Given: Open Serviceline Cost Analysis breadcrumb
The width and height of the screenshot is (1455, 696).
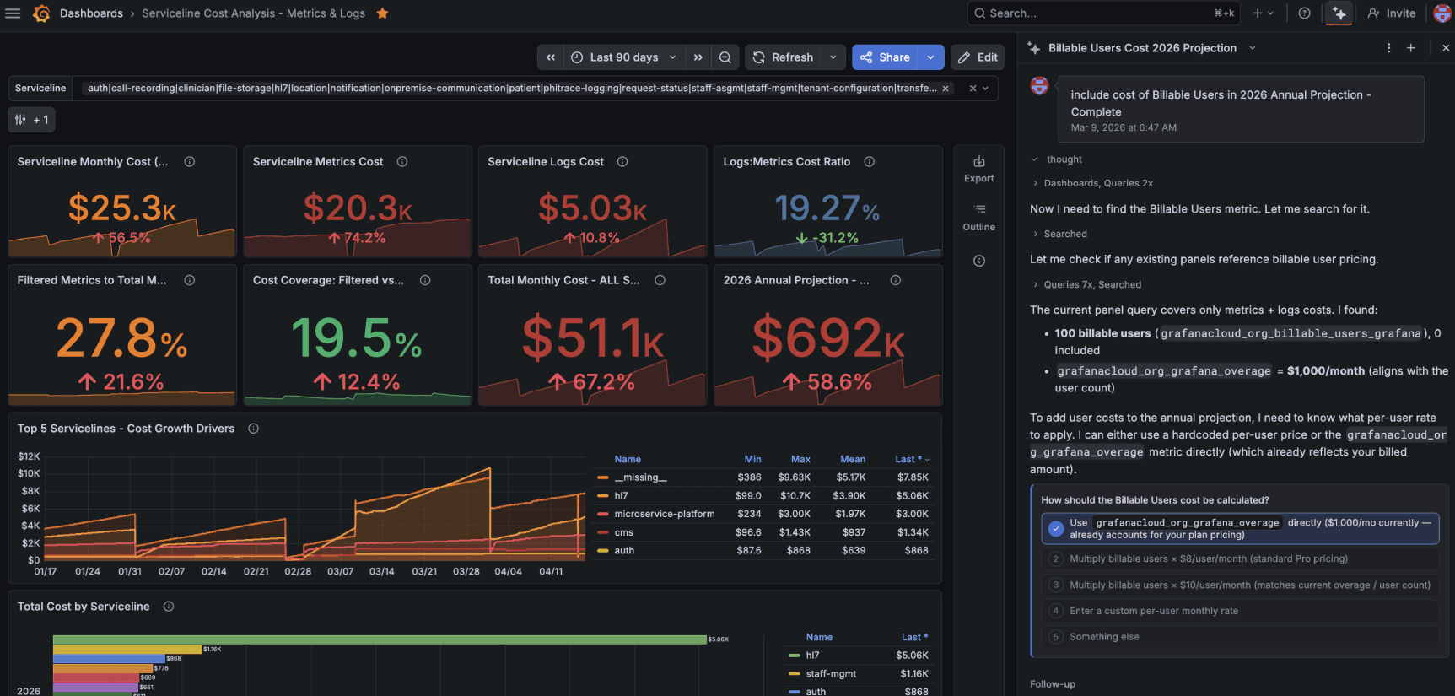Looking at the screenshot, I should click(253, 13).
